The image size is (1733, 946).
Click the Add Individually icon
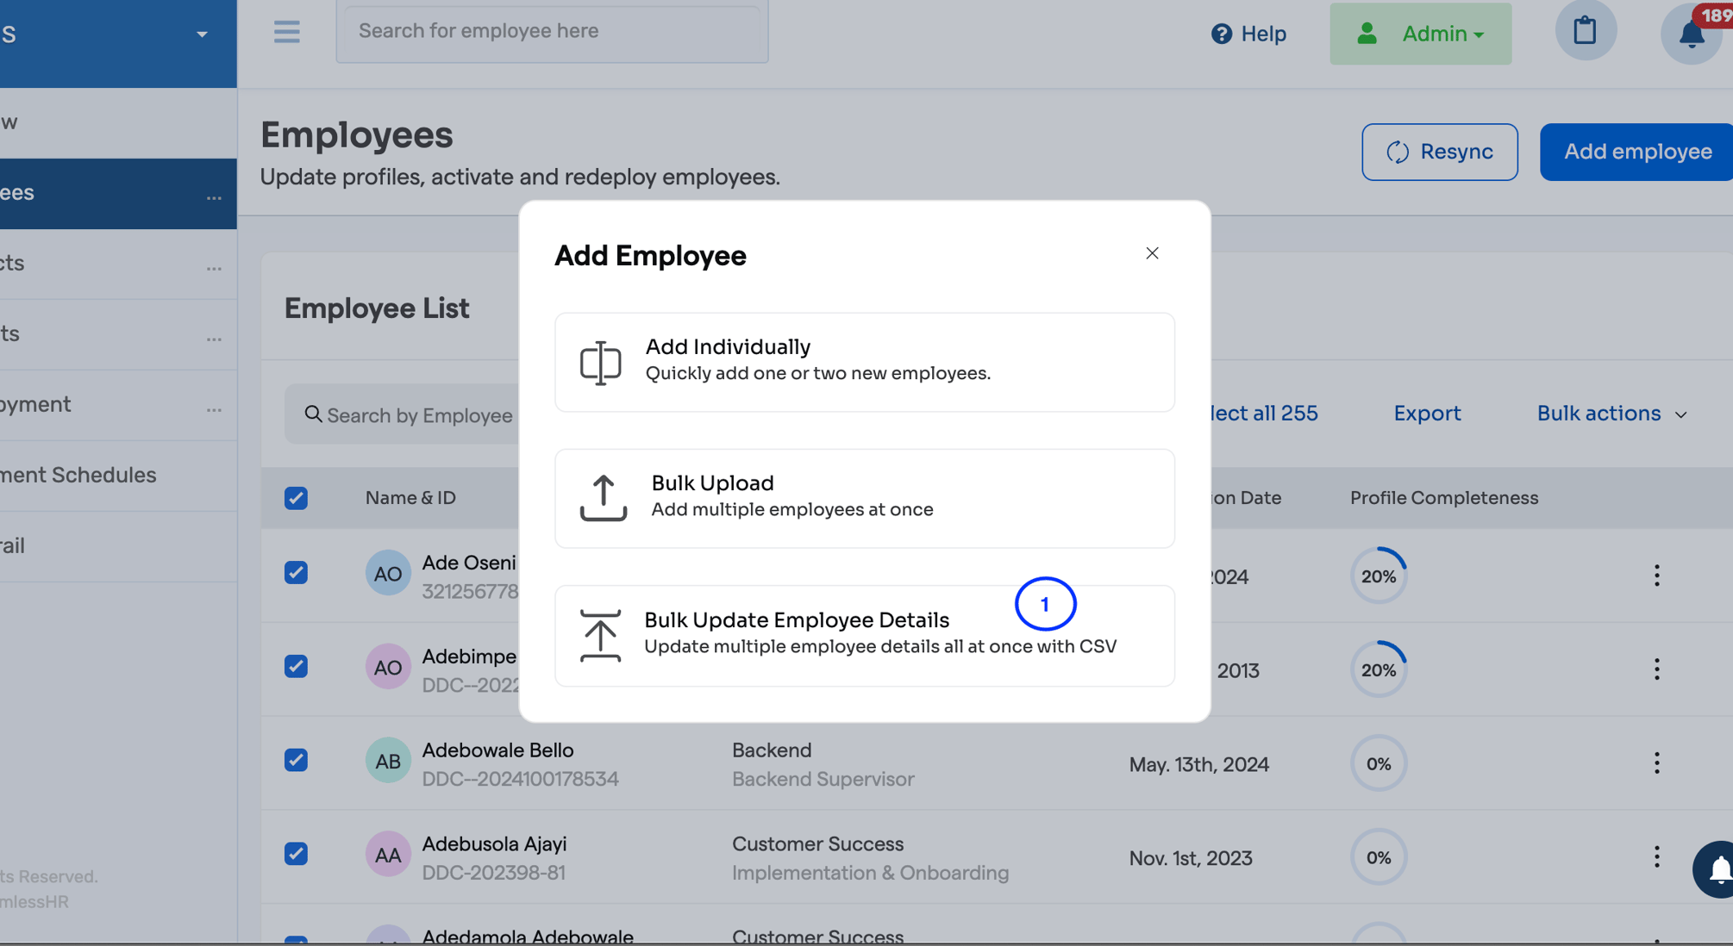(600, 362)
